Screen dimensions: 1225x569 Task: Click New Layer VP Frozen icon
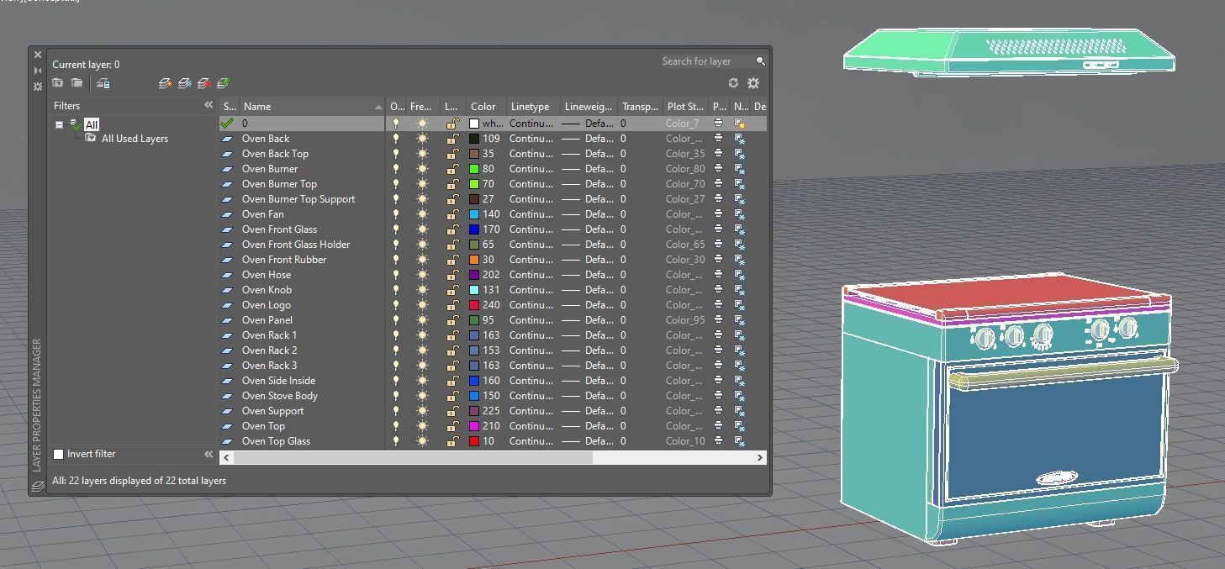[185, 83]
